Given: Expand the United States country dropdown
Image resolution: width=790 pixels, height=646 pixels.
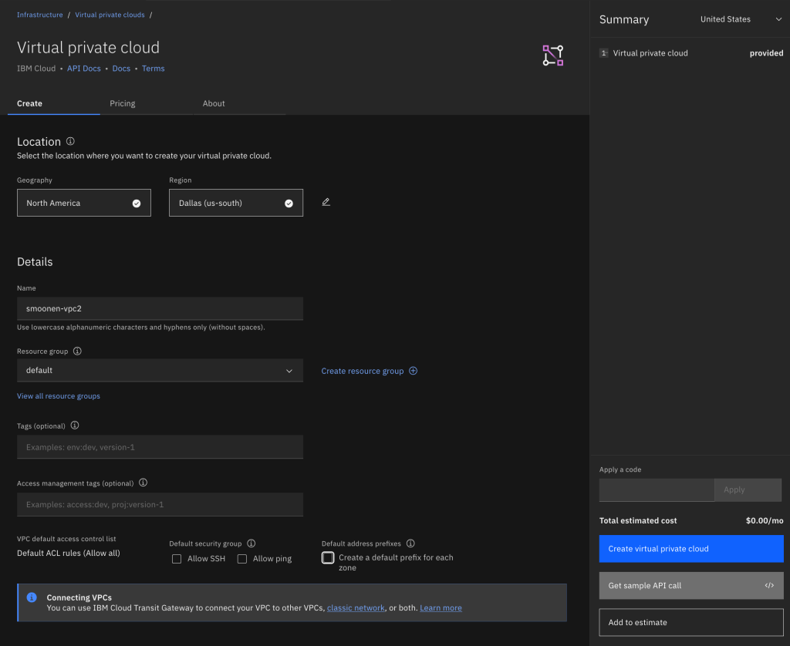Looking at the screenshot, I should click(740, 19).
